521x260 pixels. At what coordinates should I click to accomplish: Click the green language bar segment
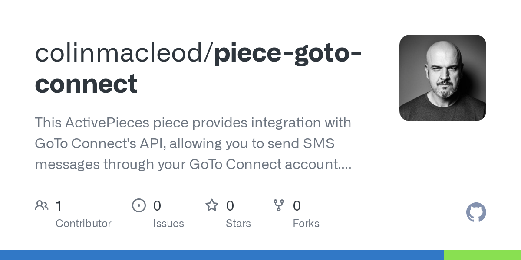tap(482, 255)
